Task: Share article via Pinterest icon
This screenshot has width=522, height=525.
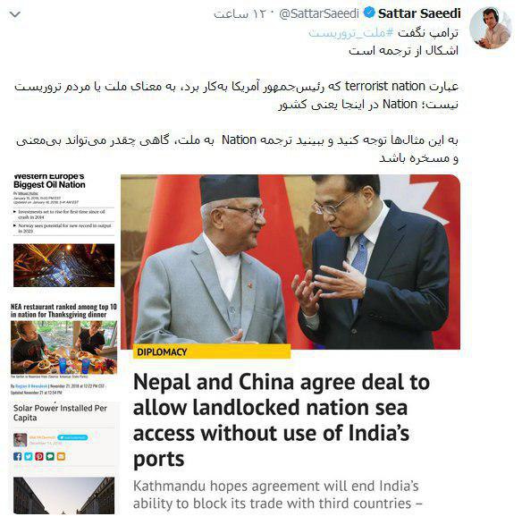Action: click(39, 456)
